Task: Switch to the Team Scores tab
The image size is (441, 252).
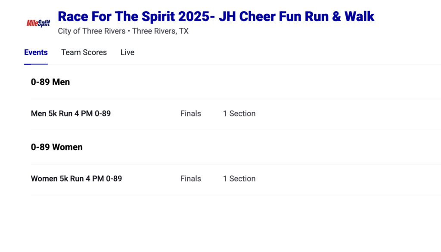Action: 84,52
